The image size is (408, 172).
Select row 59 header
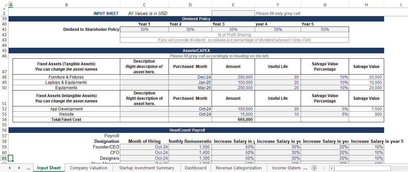pyautogui.click(x=4, y=147)
